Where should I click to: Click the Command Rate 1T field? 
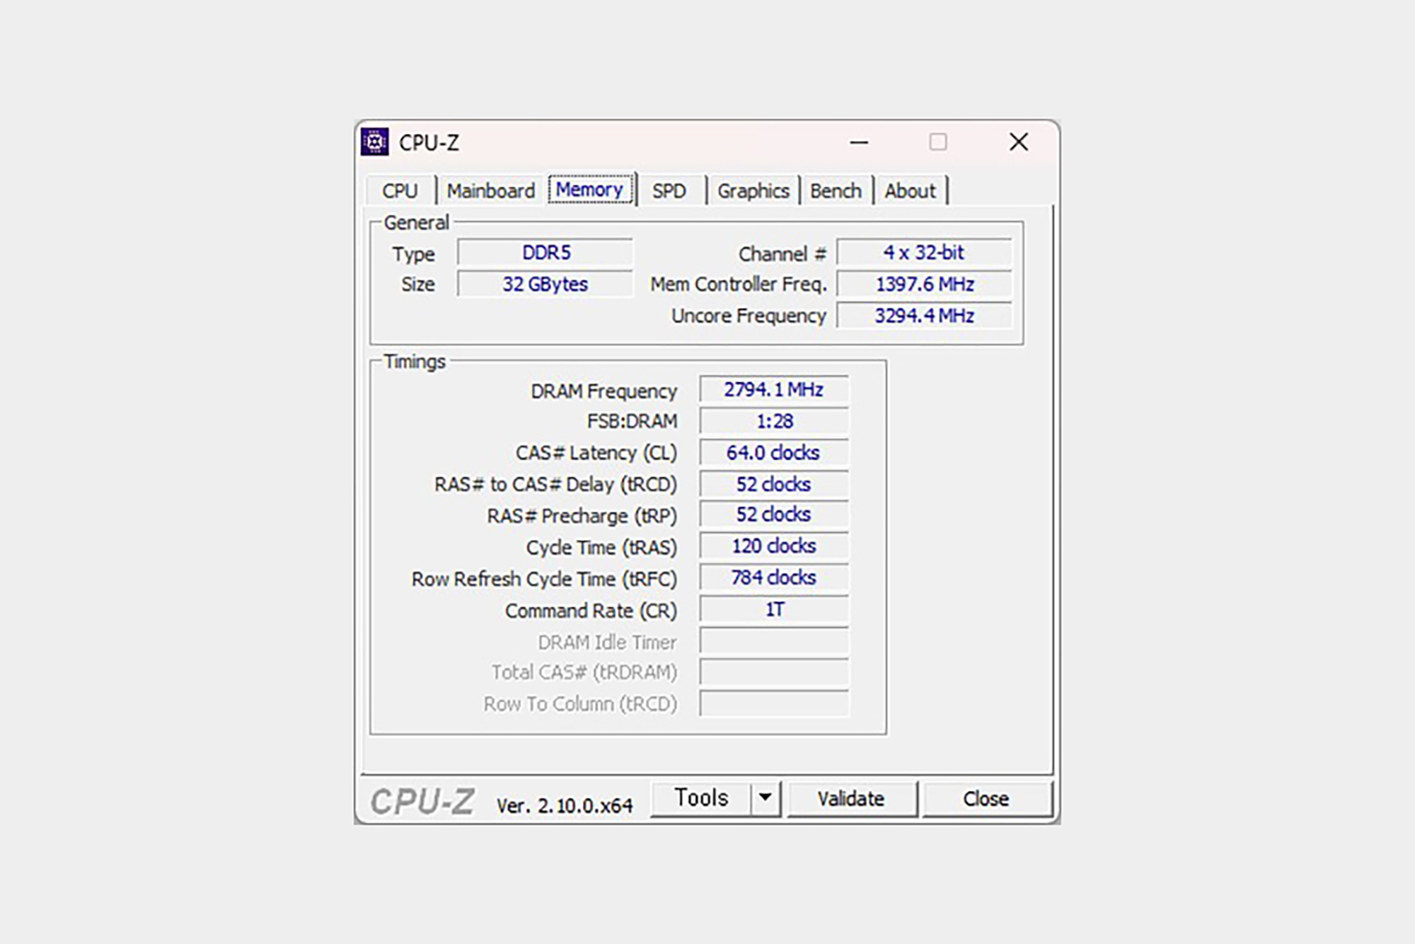pos(773,610)
